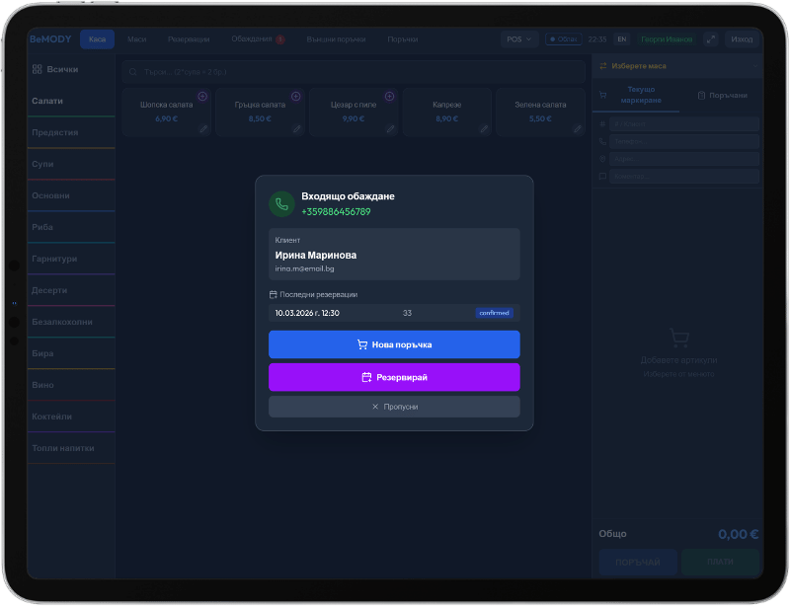Add Шопска салата with its plus icon

pyautogui.click(x=202, y=96)
